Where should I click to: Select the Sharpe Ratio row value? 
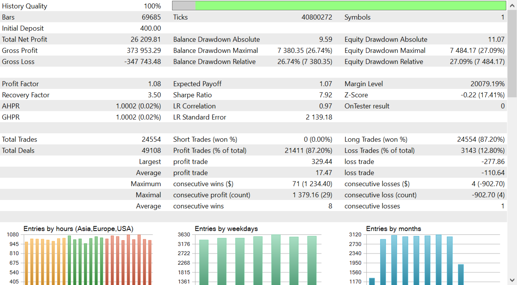(x=326, y=95)
